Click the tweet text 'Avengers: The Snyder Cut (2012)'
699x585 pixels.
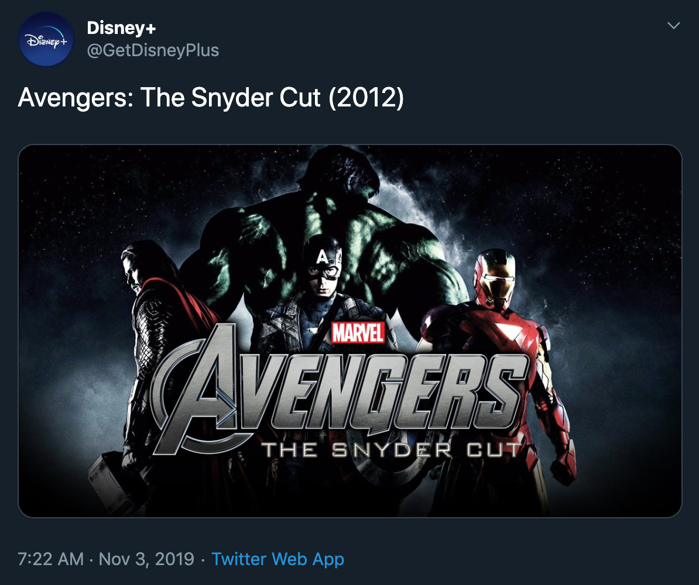211,98
